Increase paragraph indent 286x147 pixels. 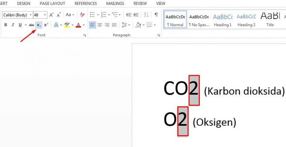(136, 15)
